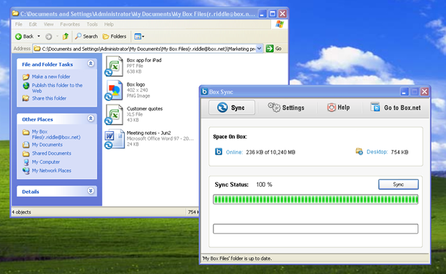Go up one folder level icon

point(66,36)
